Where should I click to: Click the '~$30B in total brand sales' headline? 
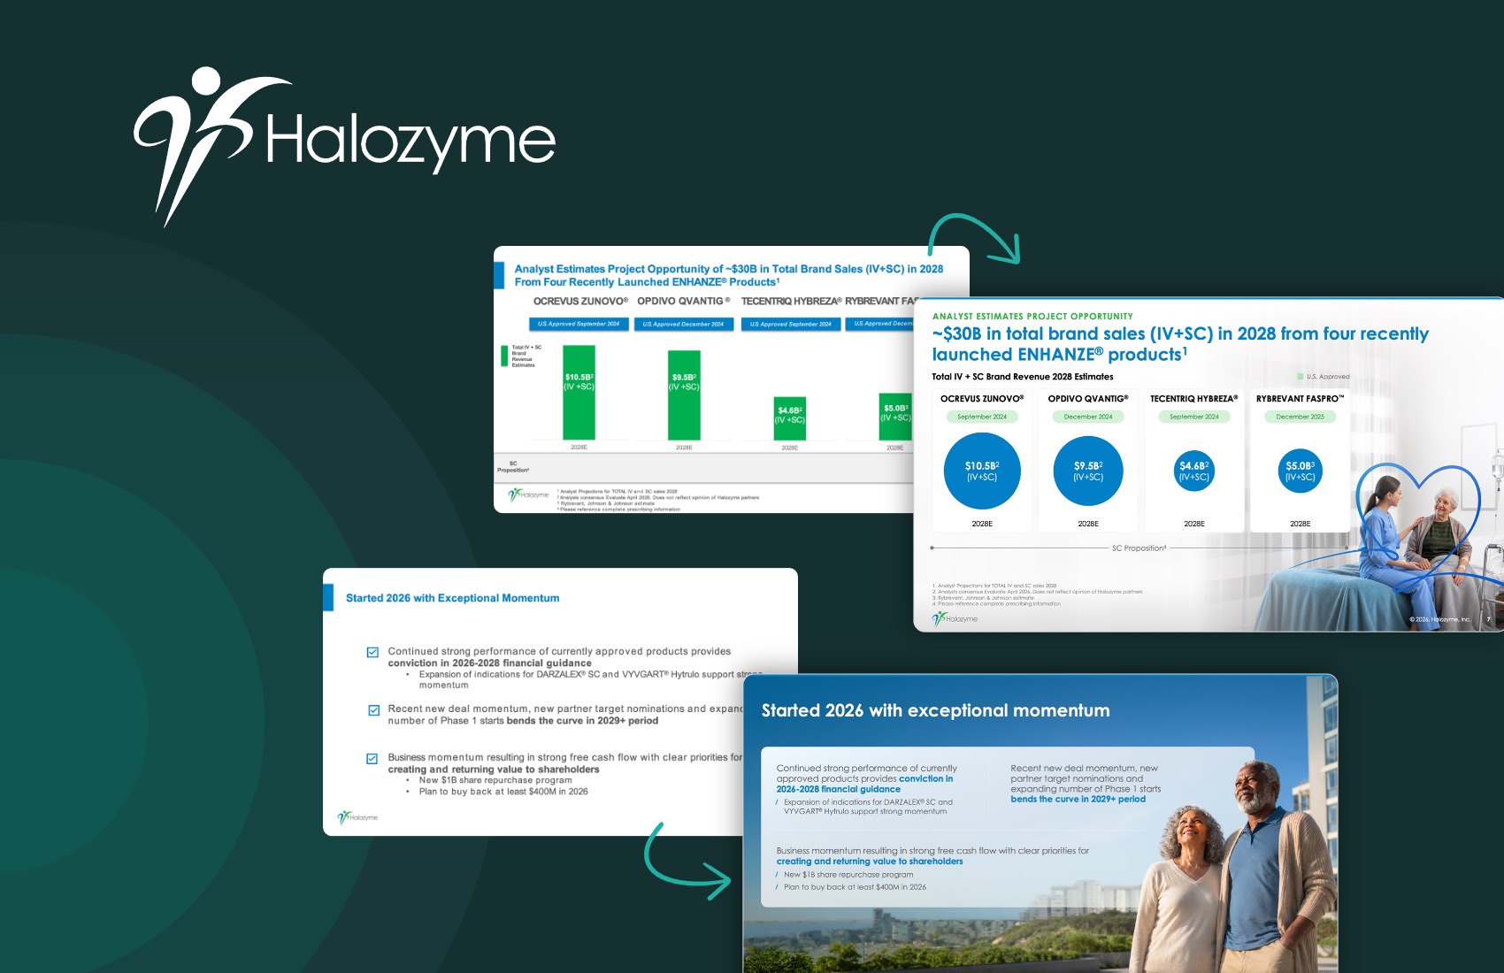pyautogui.click(x=1180, y=344)
